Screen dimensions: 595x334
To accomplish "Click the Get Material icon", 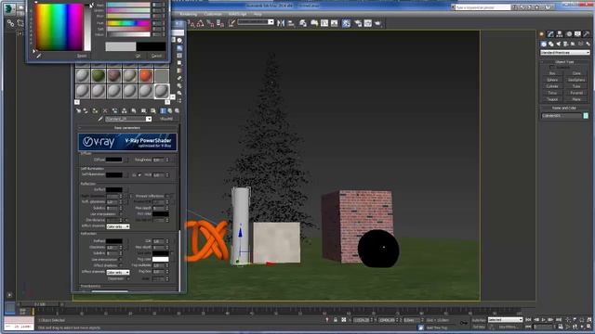I will point(78,111).
